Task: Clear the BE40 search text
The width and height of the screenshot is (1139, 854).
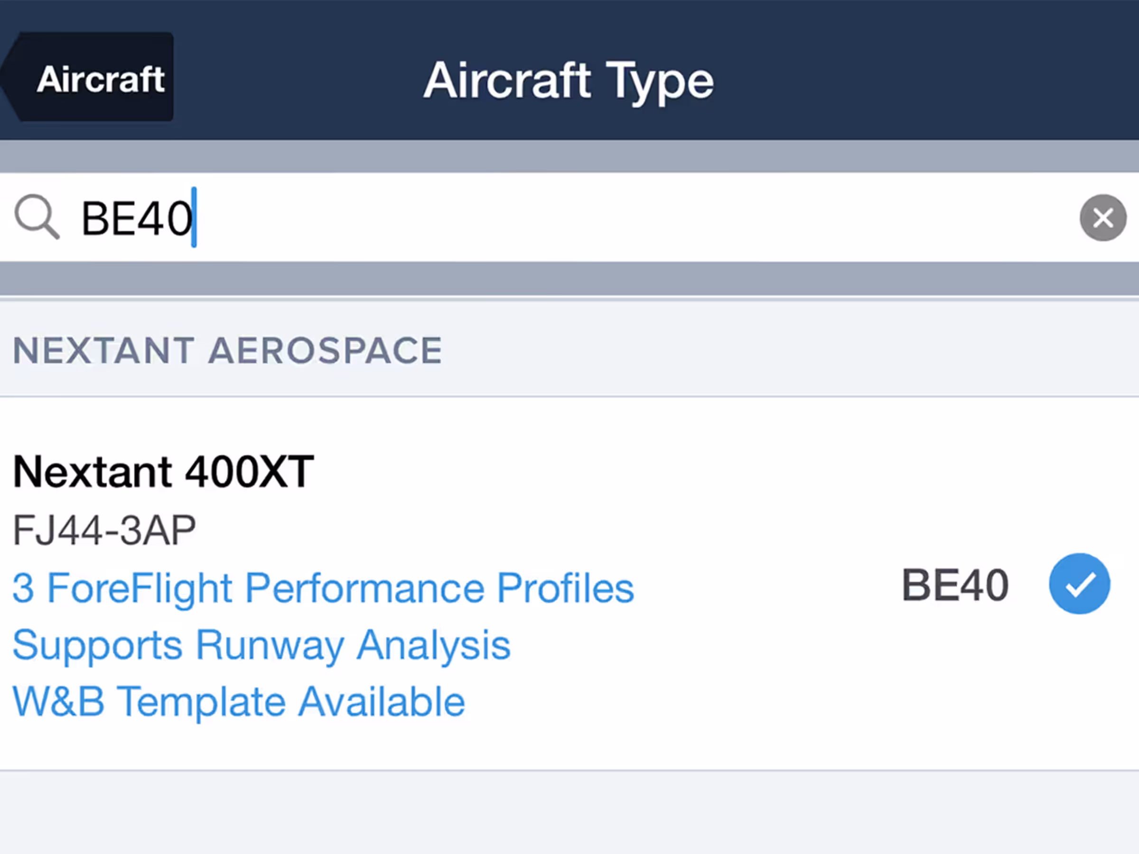Action: [1103, 218]
